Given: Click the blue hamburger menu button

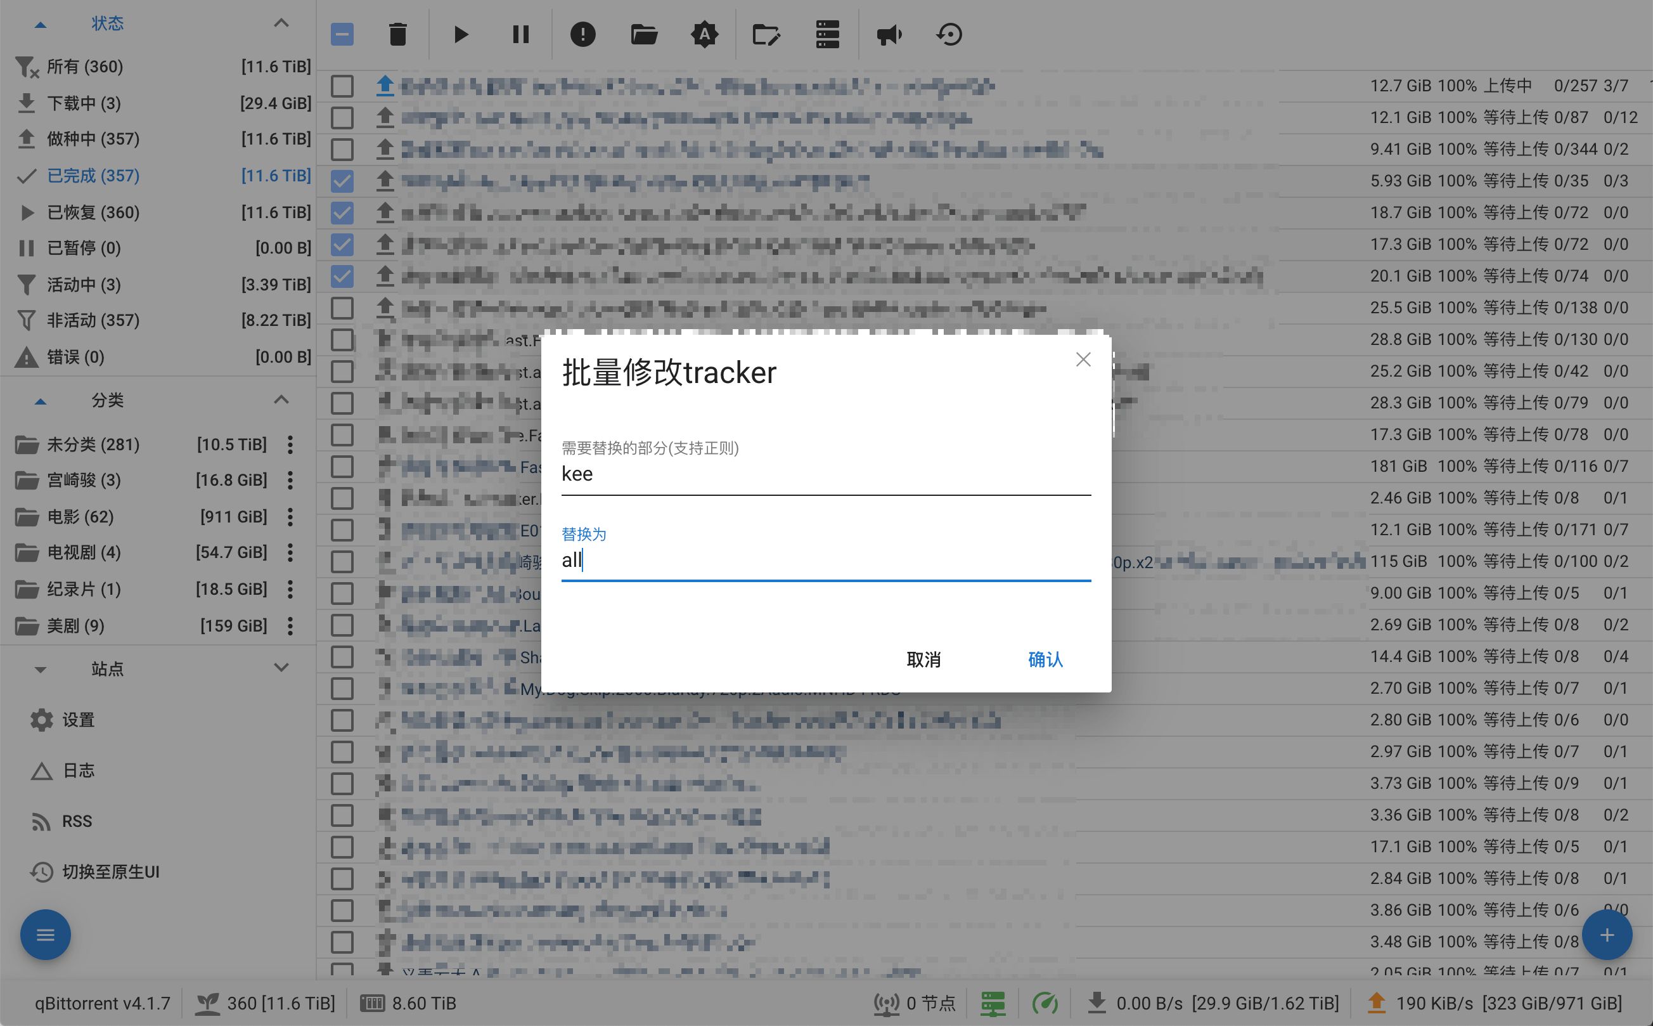Looking at the screenshot, I should pos(46,935).
